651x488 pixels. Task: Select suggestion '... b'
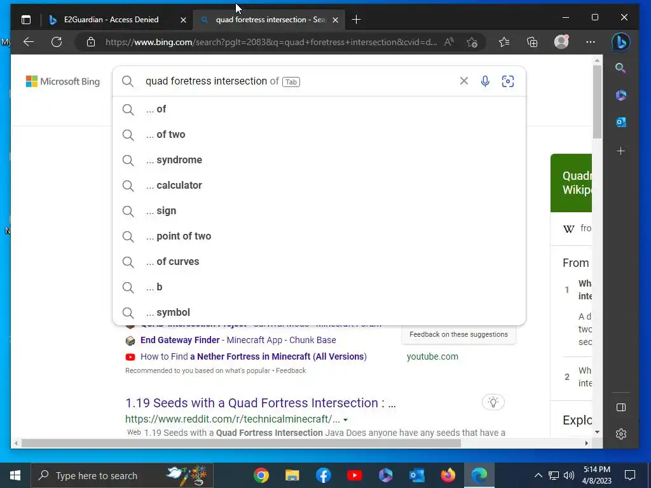[x=319, y=287]
